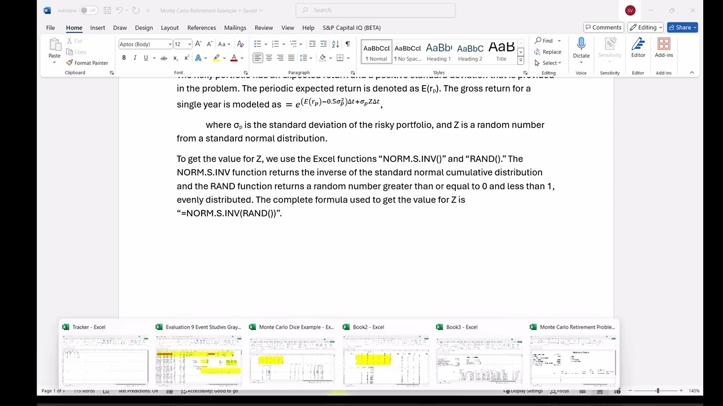Align text to the left
723x406 pixels.
tap(258, 58)
